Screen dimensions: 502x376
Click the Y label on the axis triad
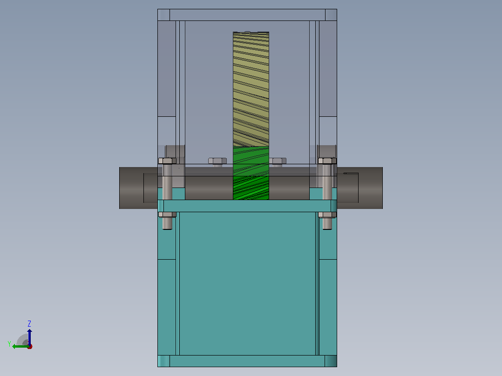pos(9,344)
